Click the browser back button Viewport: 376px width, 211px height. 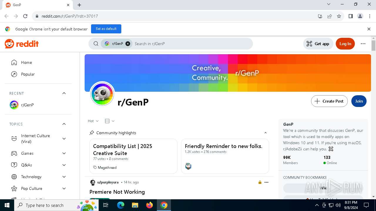[6, 16]
